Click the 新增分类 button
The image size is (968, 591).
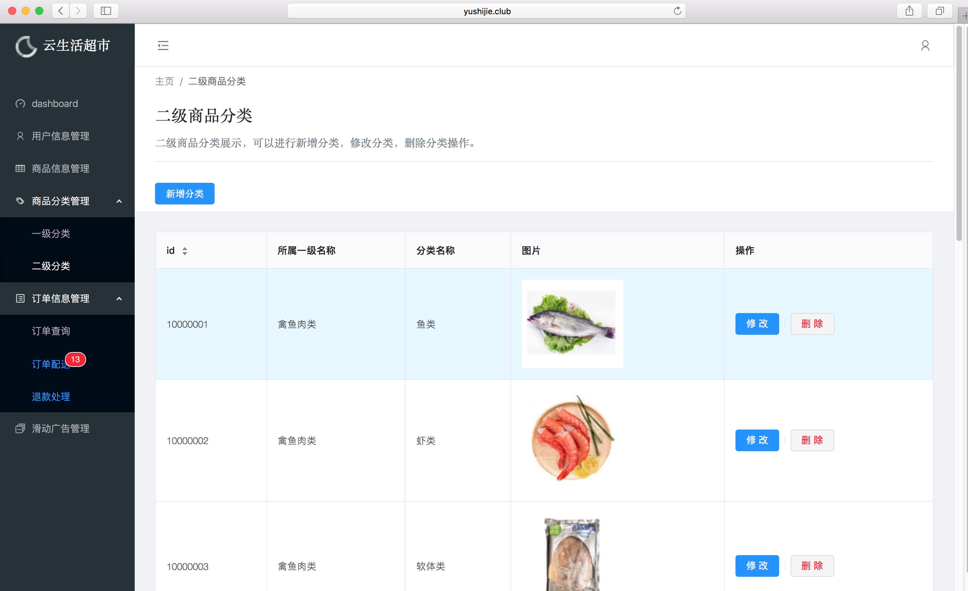185,194
